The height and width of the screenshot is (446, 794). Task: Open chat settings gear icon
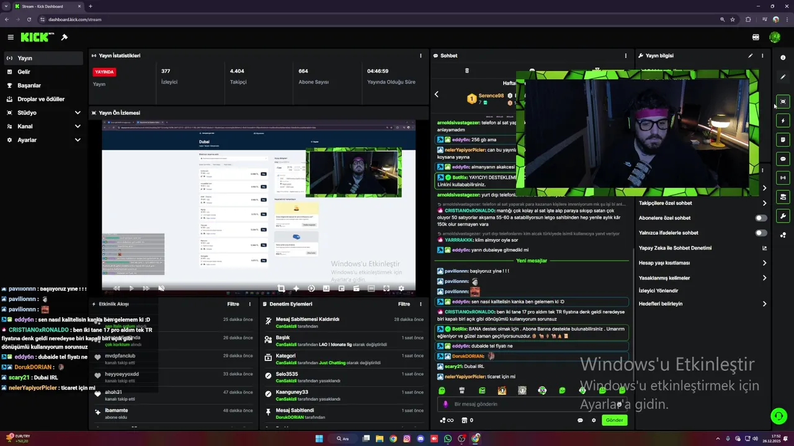(x=594, y=420)
